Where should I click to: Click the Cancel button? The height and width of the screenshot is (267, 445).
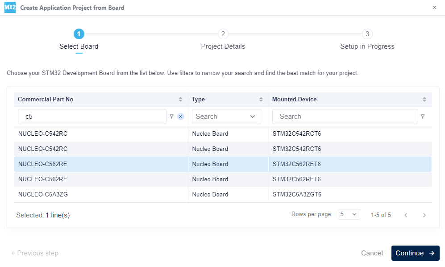372,253
